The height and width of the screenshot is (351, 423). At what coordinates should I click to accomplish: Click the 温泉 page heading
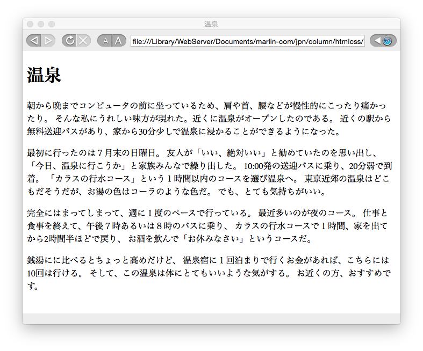coord(44,75)
